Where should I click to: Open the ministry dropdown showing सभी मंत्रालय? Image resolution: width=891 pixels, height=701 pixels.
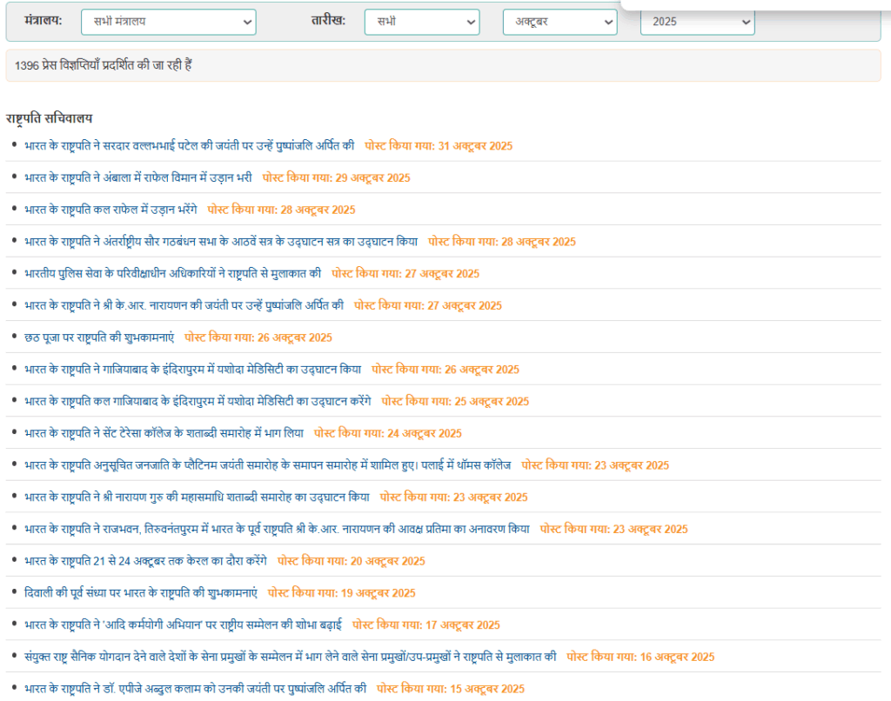pyautogui.click(x=168, y=22)
